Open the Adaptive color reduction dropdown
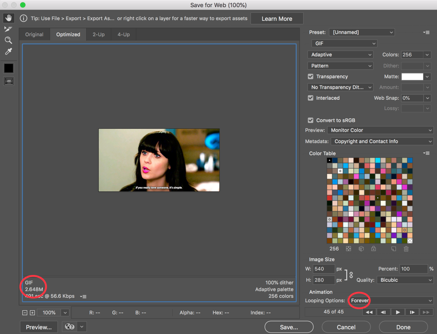Viewport: 437px width, 334px height. tap(340, 55)
